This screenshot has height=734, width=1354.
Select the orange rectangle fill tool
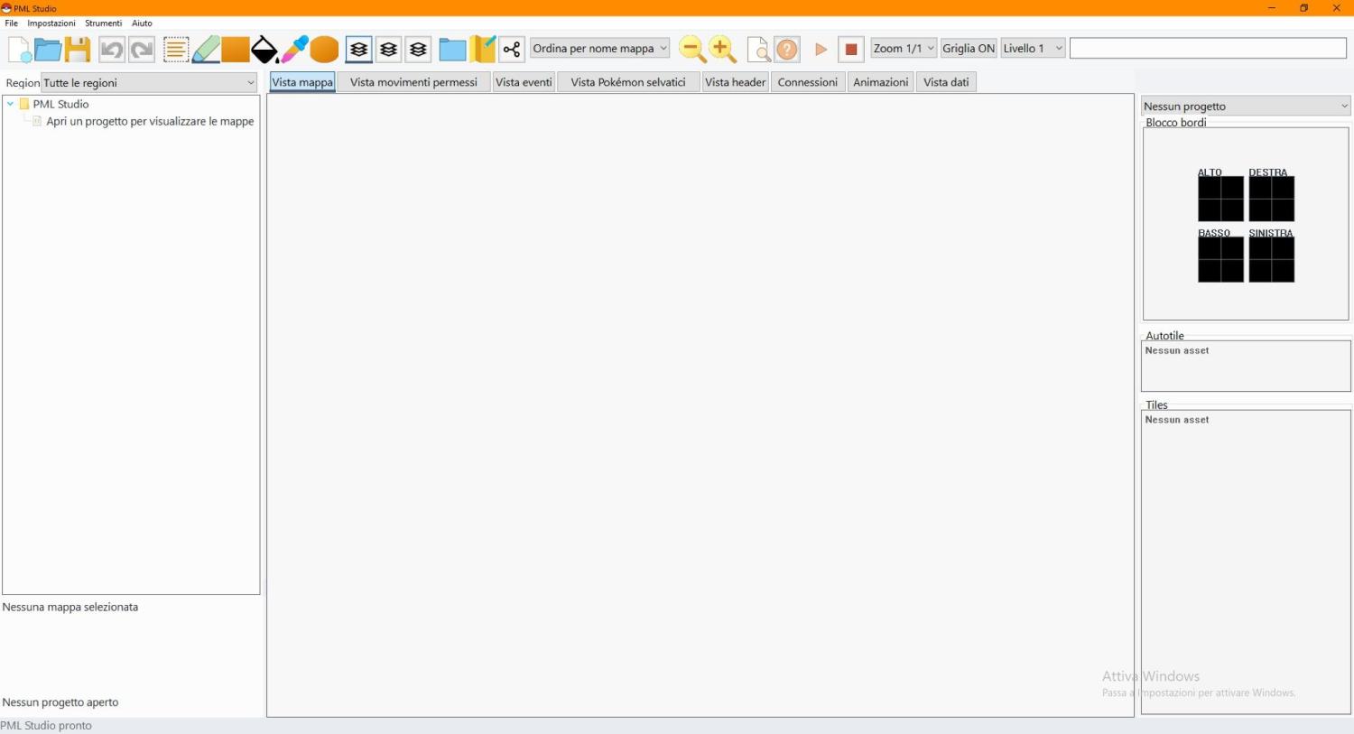coord(235,50)
